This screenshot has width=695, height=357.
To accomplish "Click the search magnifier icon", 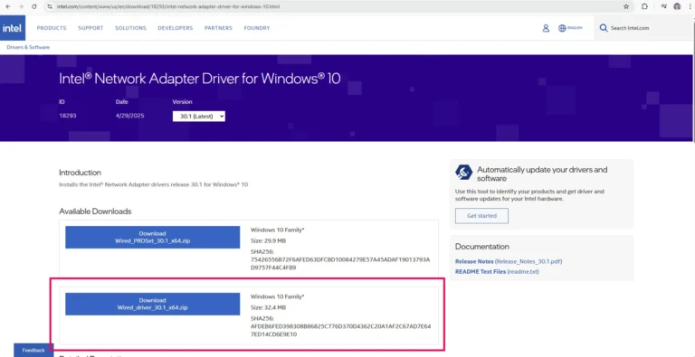I will pyautogui.click(x=604, y=28).
